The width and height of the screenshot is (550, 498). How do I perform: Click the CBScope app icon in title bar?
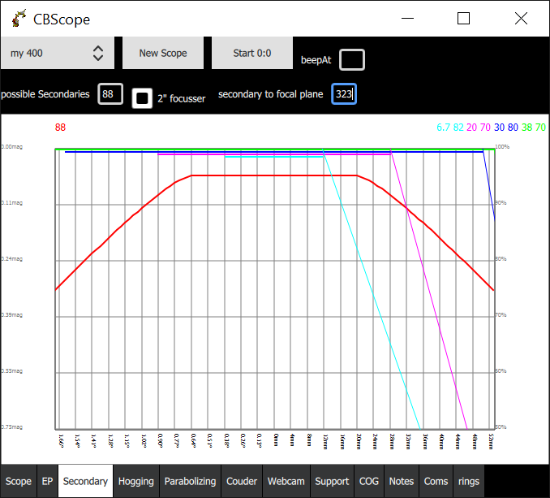[x=19, y=19]
